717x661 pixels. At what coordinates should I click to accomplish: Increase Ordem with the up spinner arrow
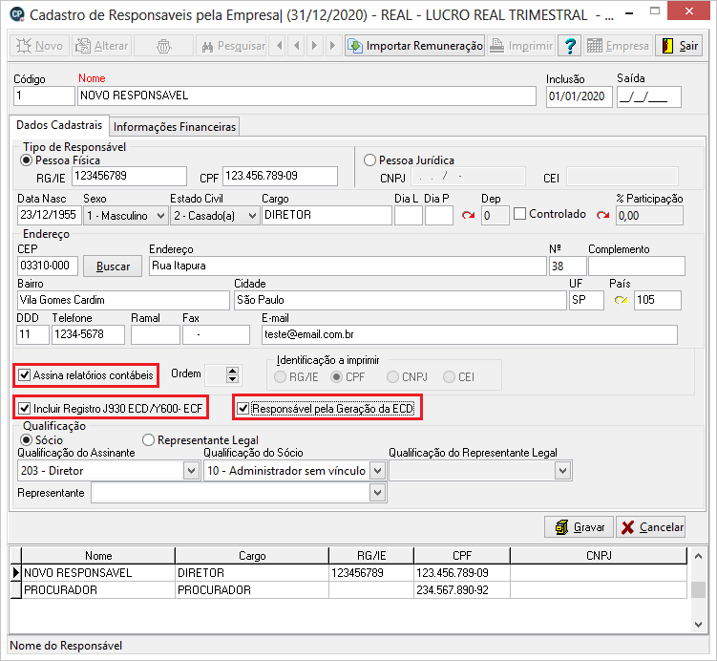coord(232,371)
